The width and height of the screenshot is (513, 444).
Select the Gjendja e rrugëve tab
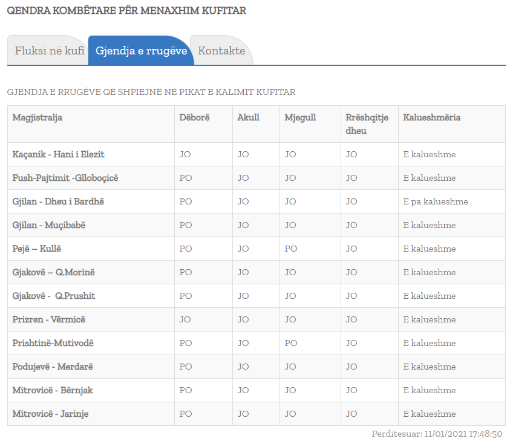pos(141,51)
